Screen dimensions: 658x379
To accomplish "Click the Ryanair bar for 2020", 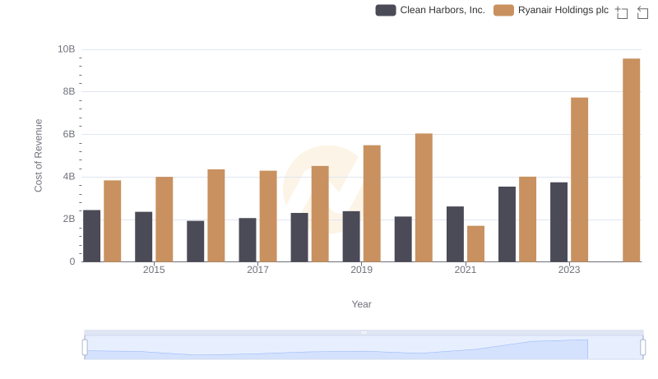I will coord(424,197).
